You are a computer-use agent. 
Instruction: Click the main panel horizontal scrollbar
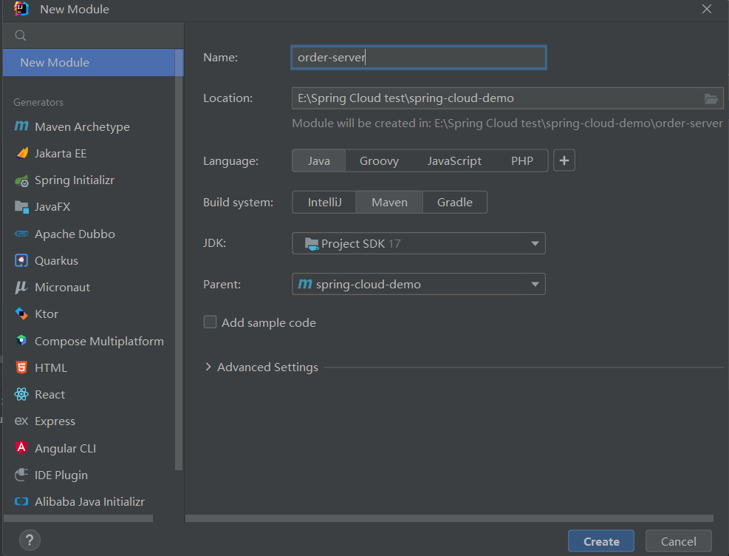coord(449,518)
